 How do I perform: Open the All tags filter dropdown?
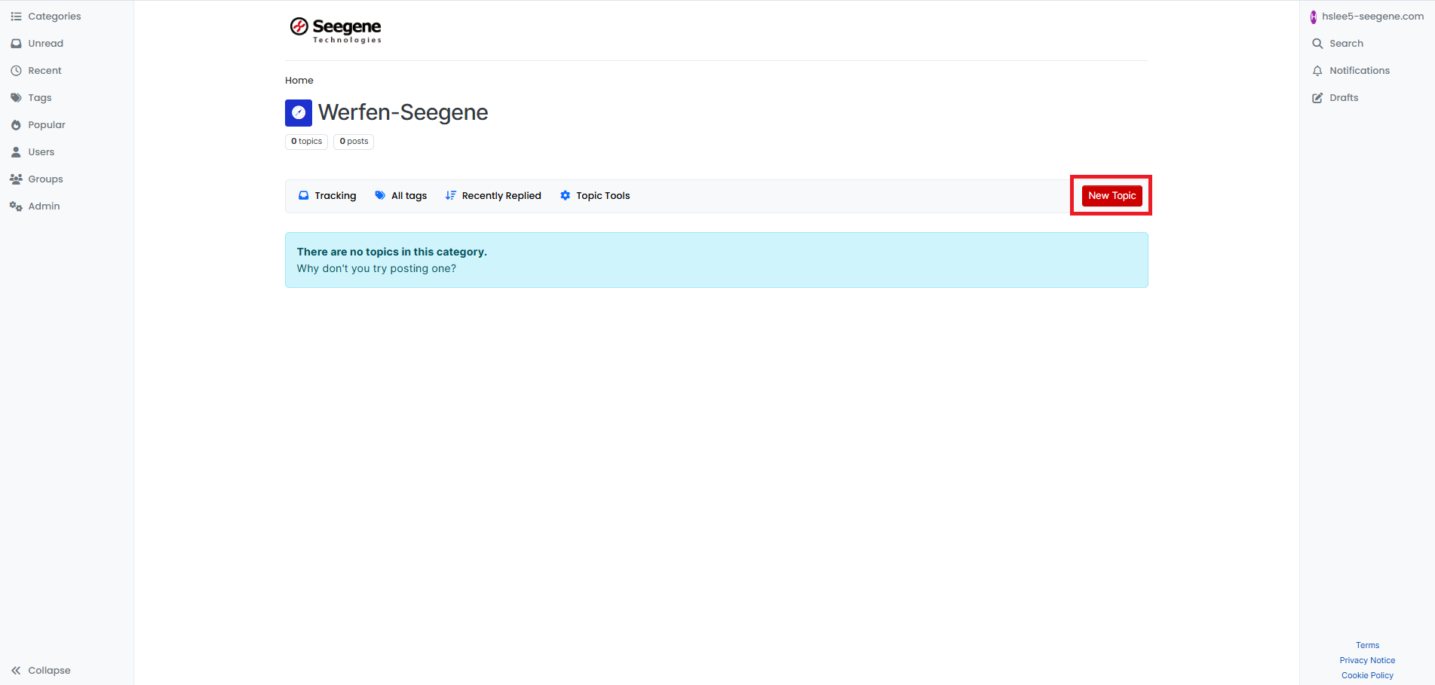coord(401,196)
